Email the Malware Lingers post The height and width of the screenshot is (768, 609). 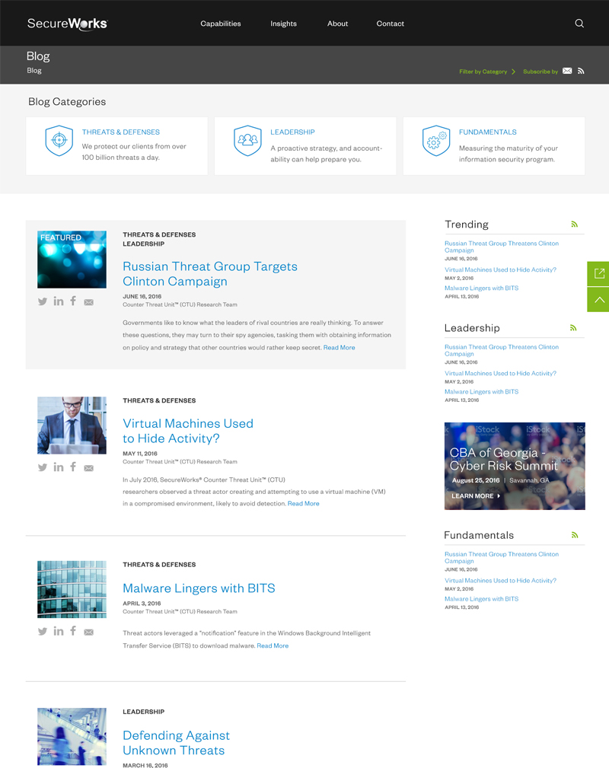[88, 633]
